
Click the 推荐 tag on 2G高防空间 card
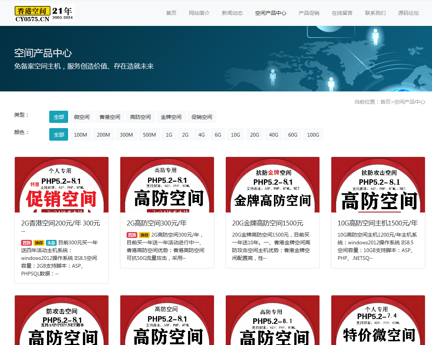click(144, 235)
